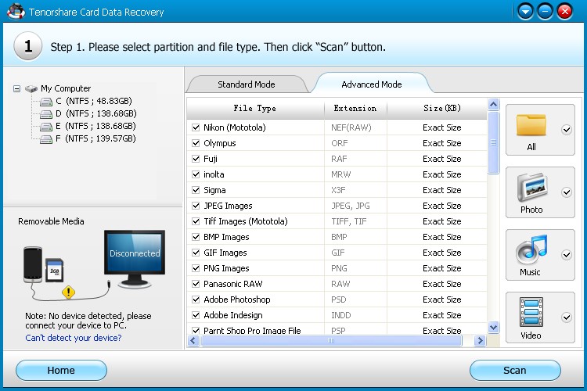Select partition C (NTFS; 48.83GB)
This screenshot has width=587, height=391.
click(94, 101)
